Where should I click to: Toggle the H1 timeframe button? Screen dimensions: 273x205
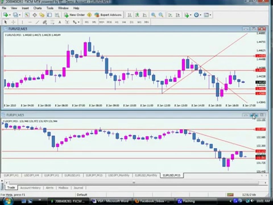[x=117, y=22]
